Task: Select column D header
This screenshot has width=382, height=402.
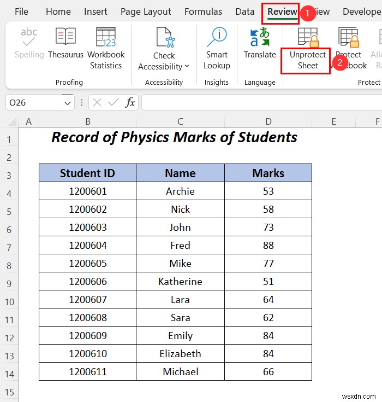Action: point(268,121)
